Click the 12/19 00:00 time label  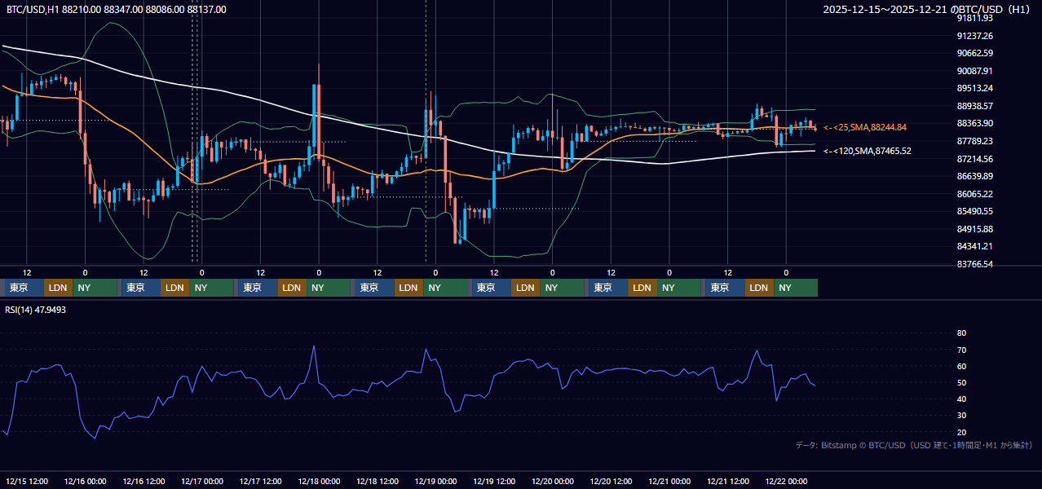(x=436, y=481)
